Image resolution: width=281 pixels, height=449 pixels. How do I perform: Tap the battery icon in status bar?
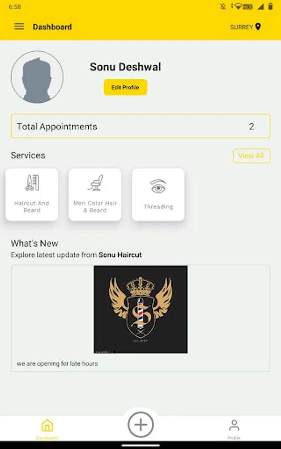[x=270, y=6]
